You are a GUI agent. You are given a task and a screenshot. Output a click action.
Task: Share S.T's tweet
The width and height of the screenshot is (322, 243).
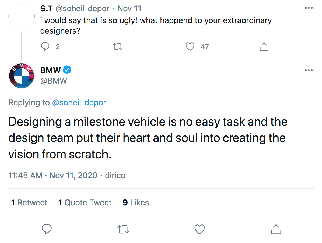(264, 47)
